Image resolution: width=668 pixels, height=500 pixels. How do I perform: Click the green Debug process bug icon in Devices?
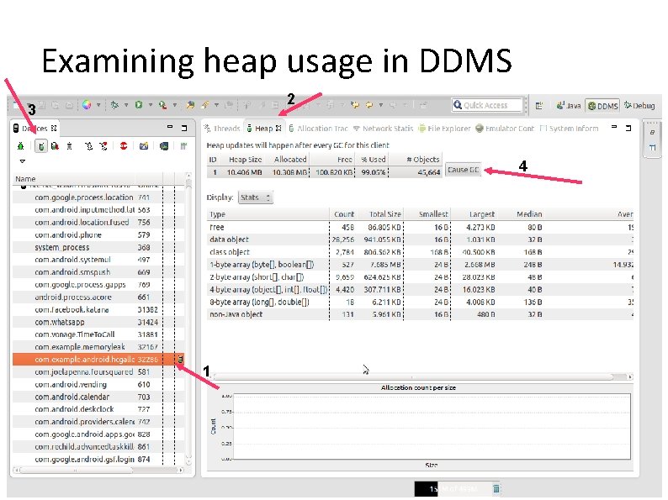pos(20,146)
